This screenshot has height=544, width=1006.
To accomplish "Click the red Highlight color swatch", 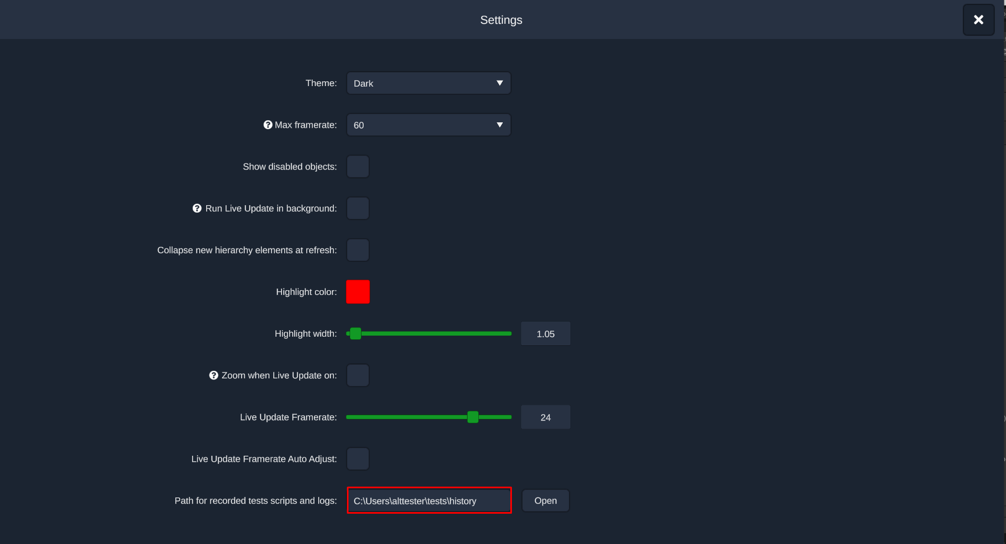I will pos(358,292).
